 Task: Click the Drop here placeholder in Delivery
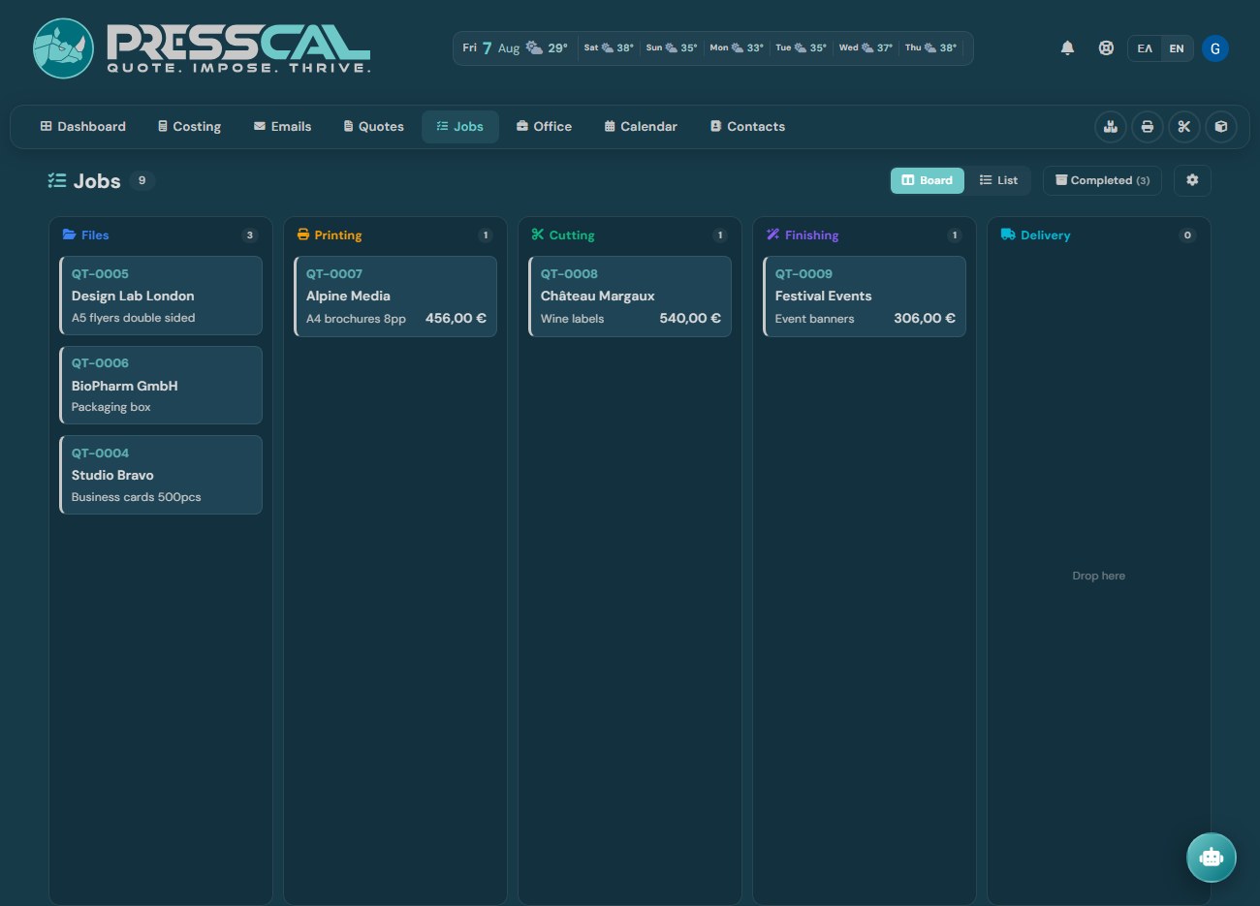pyautogui.click(x=1098, y=576)
